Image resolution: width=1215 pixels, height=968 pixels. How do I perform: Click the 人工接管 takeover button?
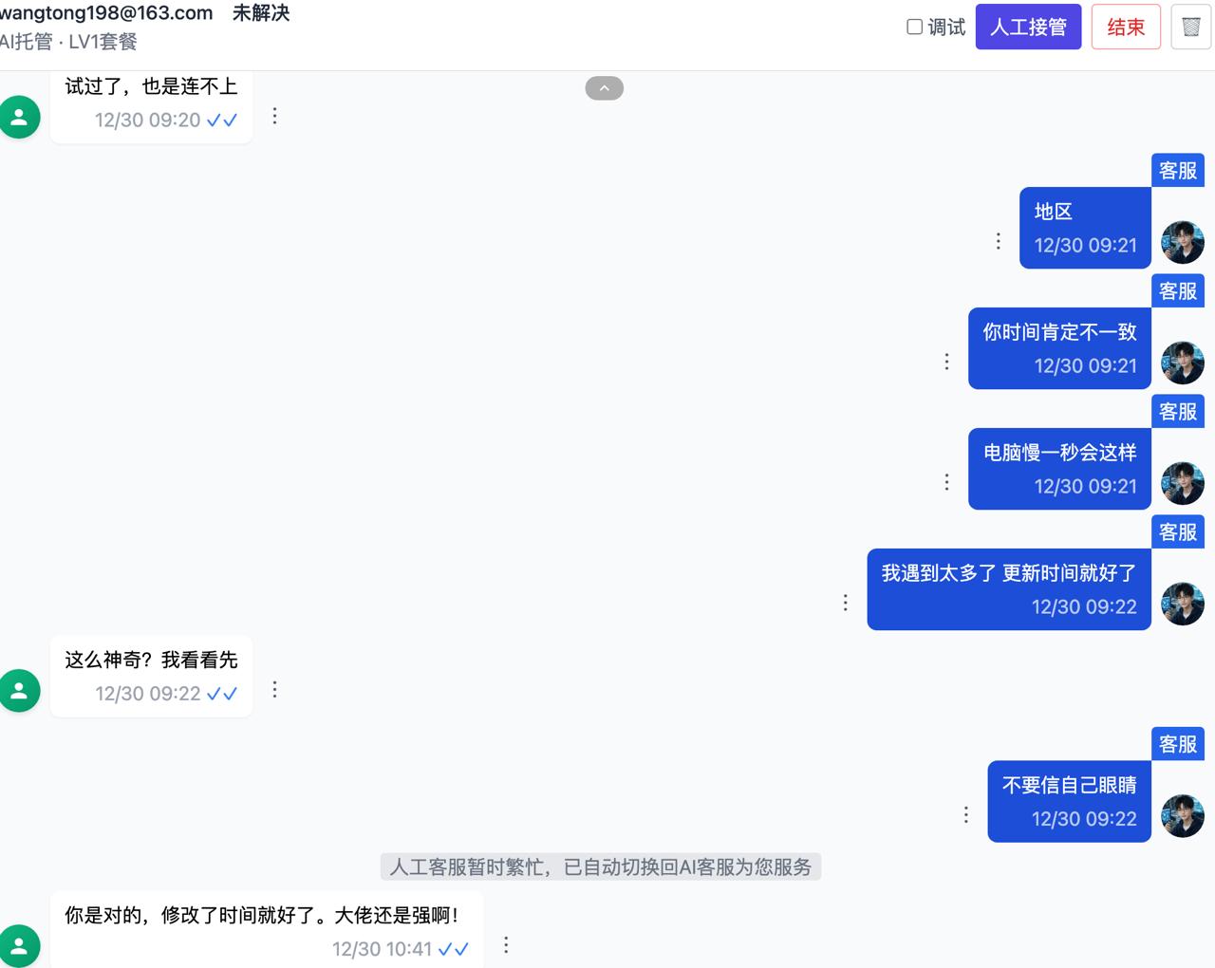point(1028,27)
